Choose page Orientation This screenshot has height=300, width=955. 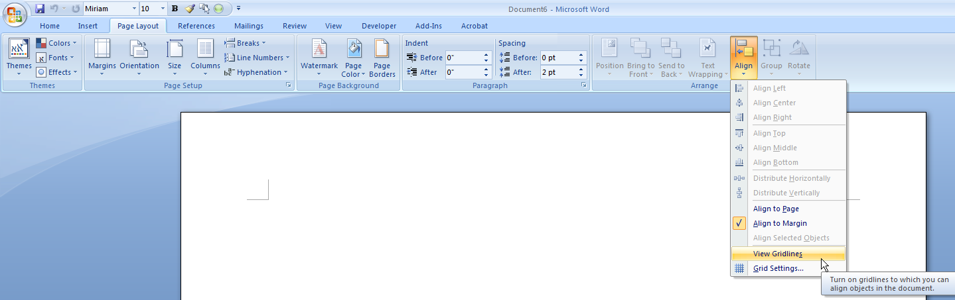[139, 58]
